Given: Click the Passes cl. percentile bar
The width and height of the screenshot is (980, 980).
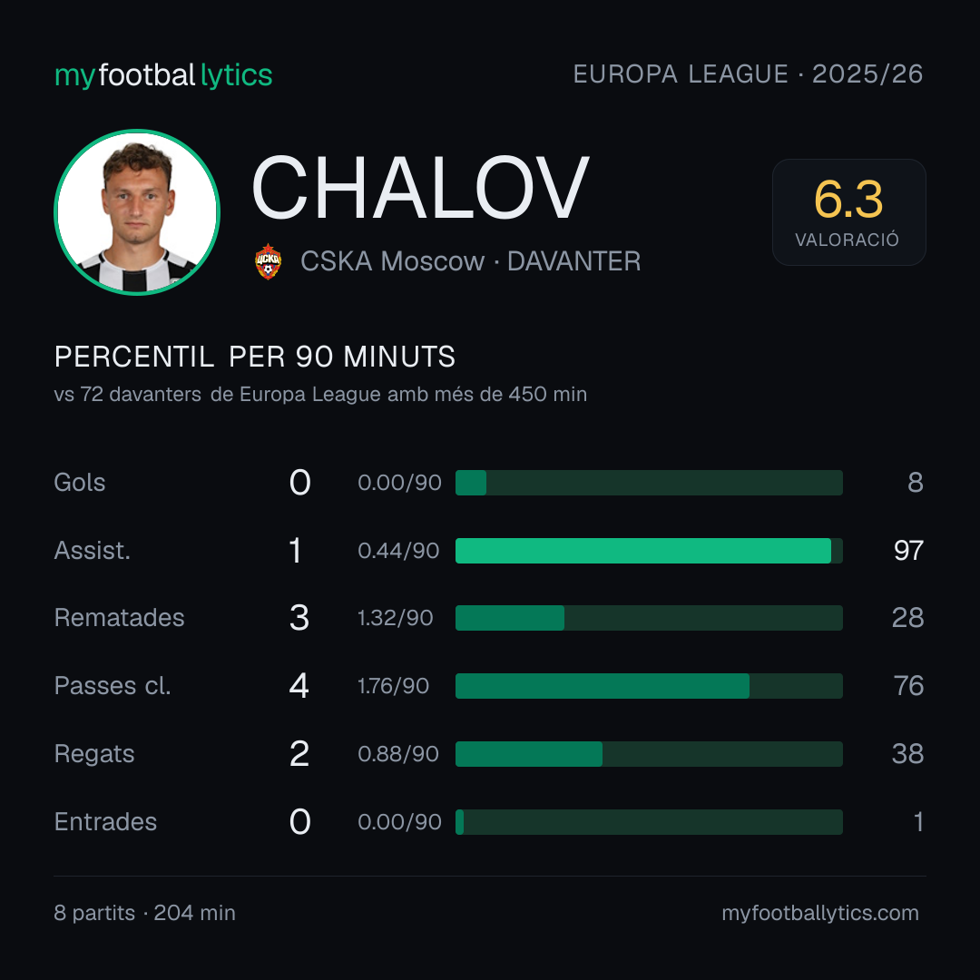Looking at the screenshot, I should click(x=649, y=686).
